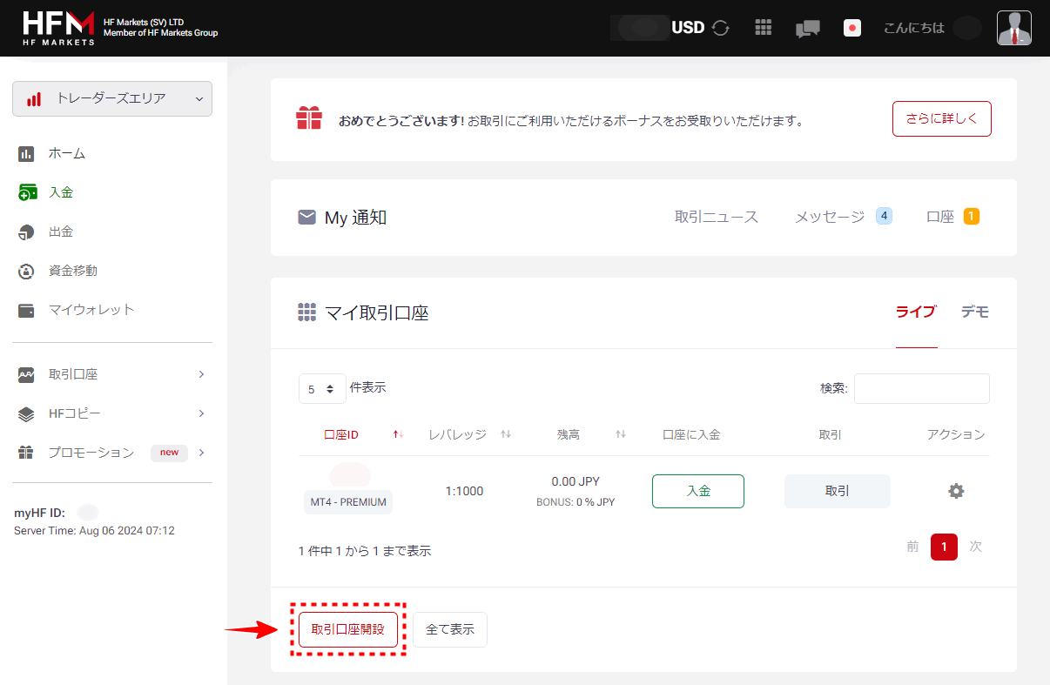Open the user profile avatar
Screen dimensions: 1050x685
[x=1014, y=28]
